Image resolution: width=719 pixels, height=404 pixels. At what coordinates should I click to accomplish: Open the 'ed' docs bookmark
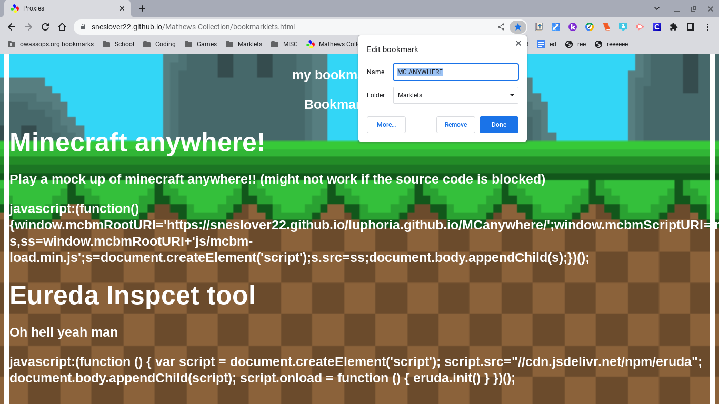point(546,44)
